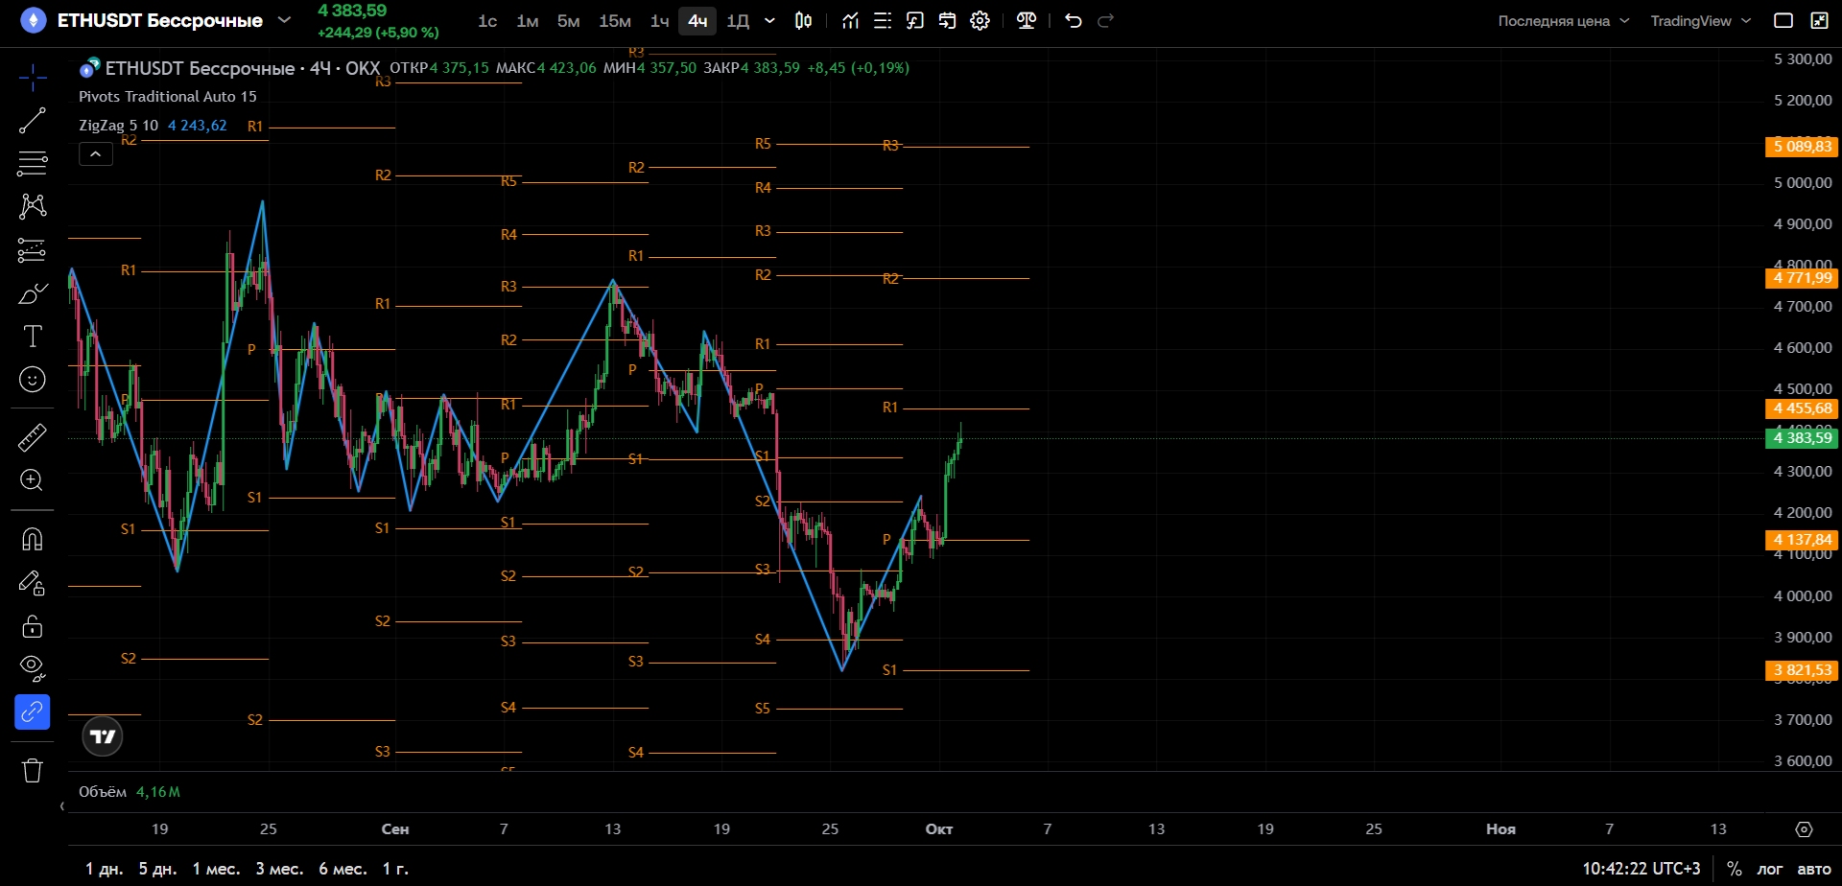Select the Pivots Traditional Auto 15 indicator legend
Image resolution: width=1842 pixels, height=886 pixels.
click(168, 96)
